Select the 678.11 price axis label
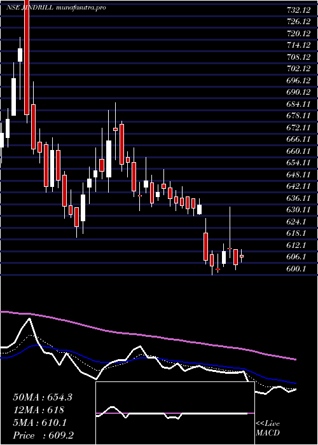This screenshot has height=445, width=318. (x=298, y=116)
